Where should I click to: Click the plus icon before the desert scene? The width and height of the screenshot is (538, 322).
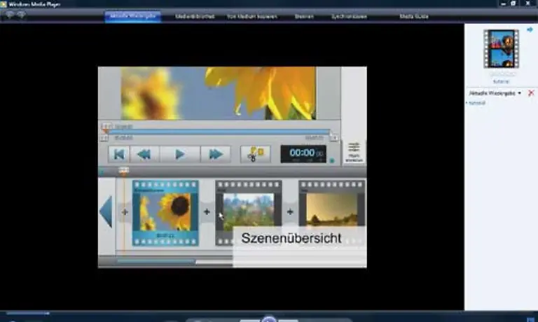pyautogui.click(x=289, y=211)
